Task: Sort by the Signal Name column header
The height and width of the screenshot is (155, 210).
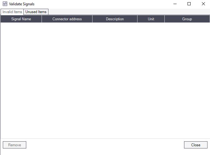Action: click(x=21, y=19)
